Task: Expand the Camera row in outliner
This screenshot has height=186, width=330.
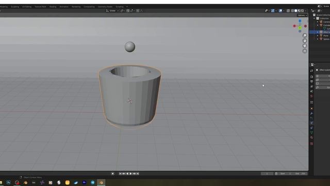Action: tap(318, 22)
